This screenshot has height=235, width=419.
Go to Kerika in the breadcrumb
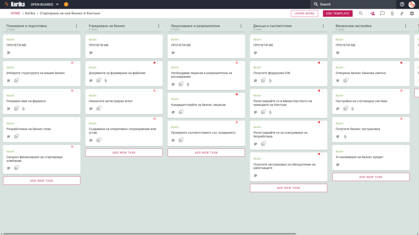pos(30,13)
